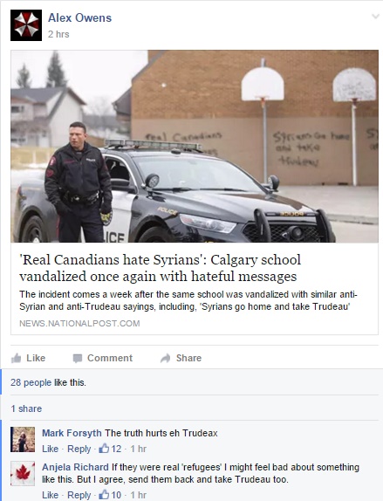Click the Like thumbs-up on the post
383x501 pixels.
17,358
